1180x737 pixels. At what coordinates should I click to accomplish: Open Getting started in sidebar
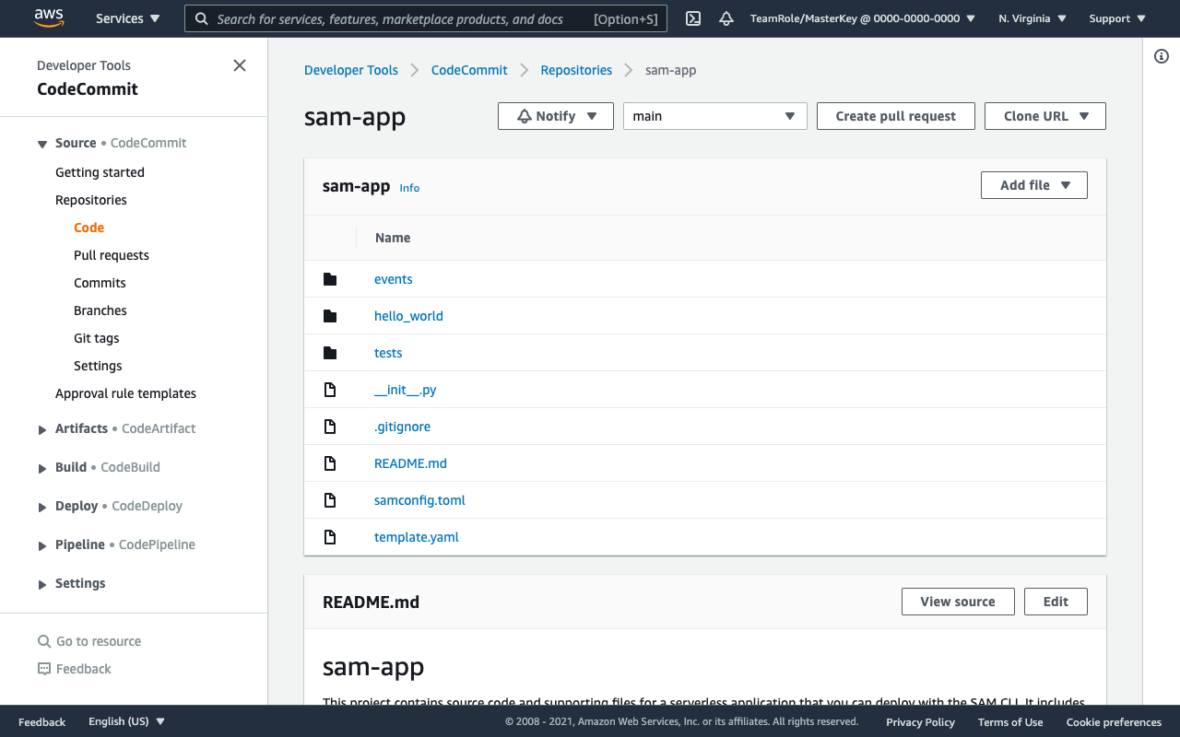[x=100, y=172]
